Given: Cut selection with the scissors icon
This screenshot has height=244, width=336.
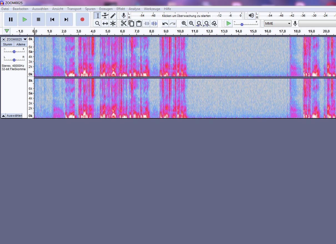Looking at the screenshot, I should [x=124, y=24].
